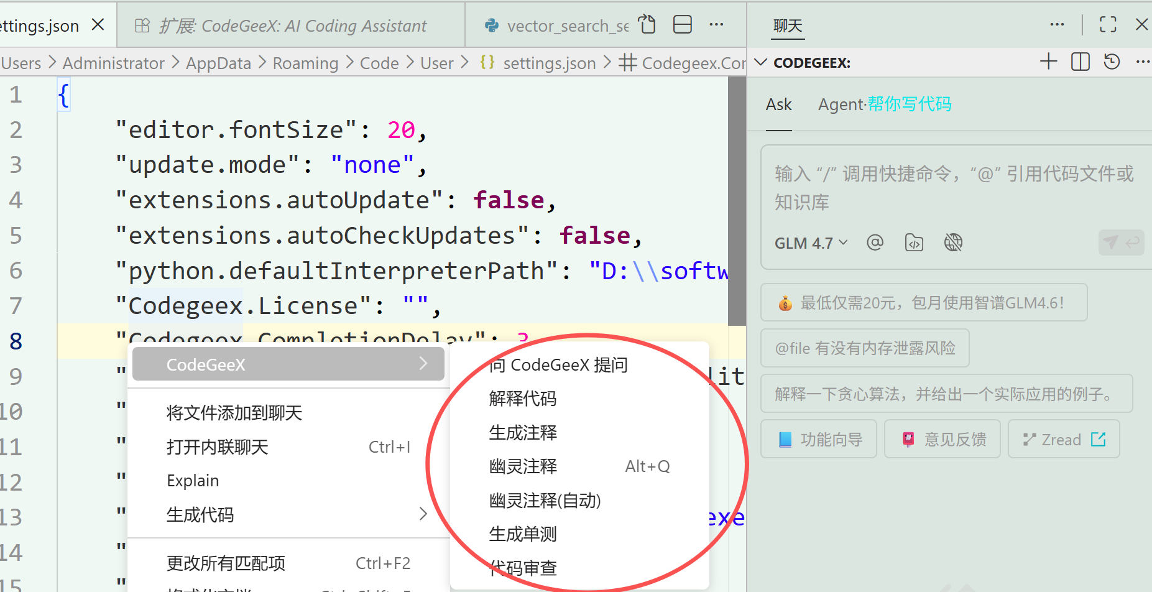Click the send message button
The image size is (1152, 592).
click(x=1121, y=242)
